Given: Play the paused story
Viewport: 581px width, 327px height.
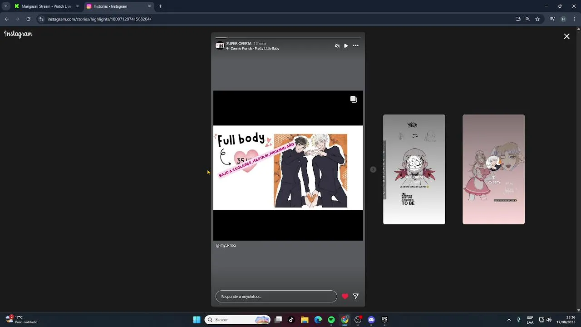Looking at the screenshot, I should (x=346, y=46).
